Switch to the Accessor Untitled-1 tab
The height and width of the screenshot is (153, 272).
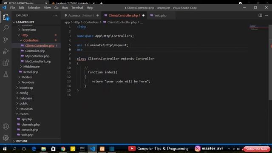81,15
